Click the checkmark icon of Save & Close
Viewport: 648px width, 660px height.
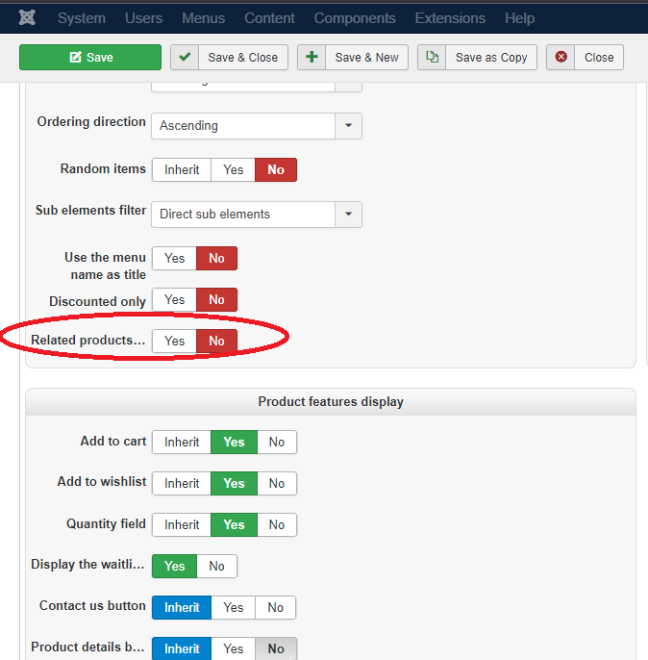point(185,57)
